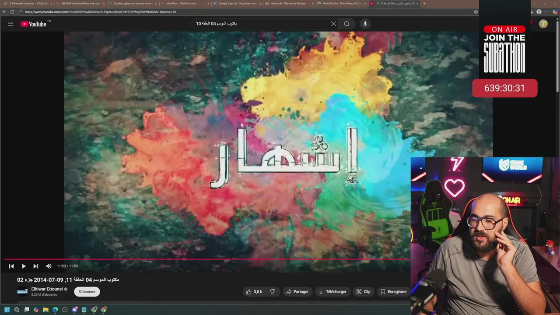The height and width of the screenshot is (315, 560).
Task: Seek on the red video progress bar
Action: pyautogui.click(x=208, y=259)
